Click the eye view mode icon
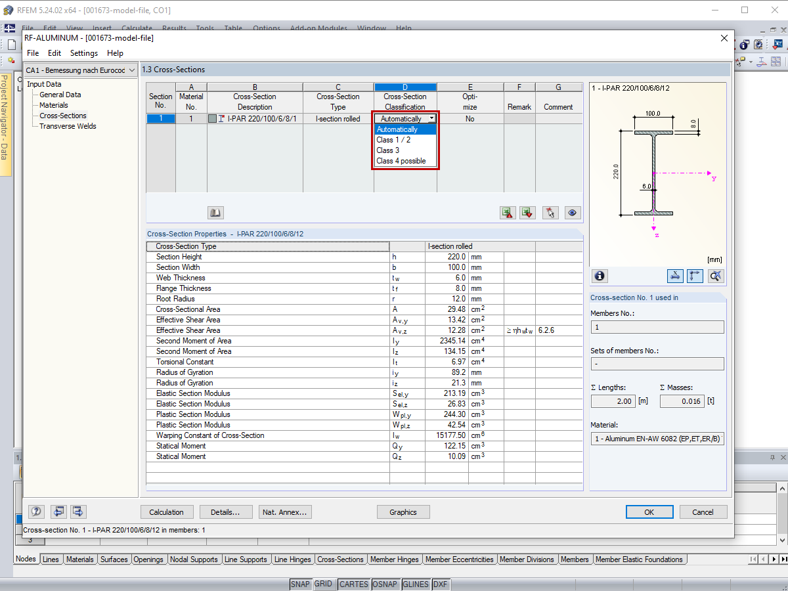This screenshot has width=788, height=591. pyautogui.click(x=573, y=212)
